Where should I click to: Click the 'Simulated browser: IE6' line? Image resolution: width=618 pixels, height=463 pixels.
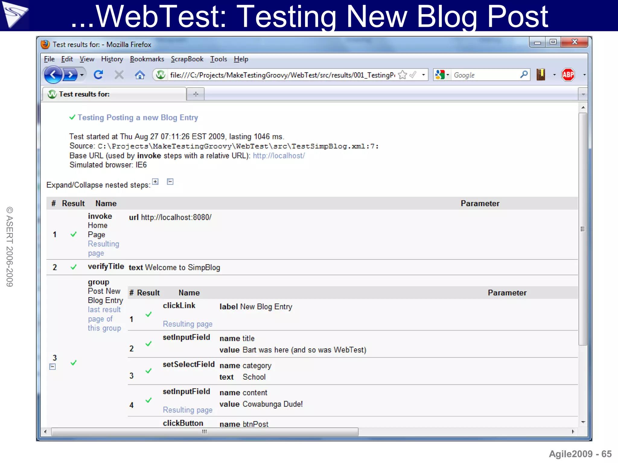[108, 165]
